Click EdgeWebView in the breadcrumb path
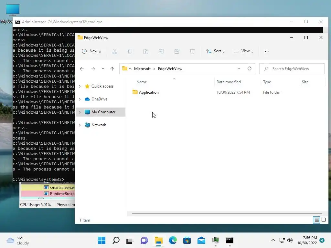The width and height of the screenshot is (331, 248). click(170, 69)
